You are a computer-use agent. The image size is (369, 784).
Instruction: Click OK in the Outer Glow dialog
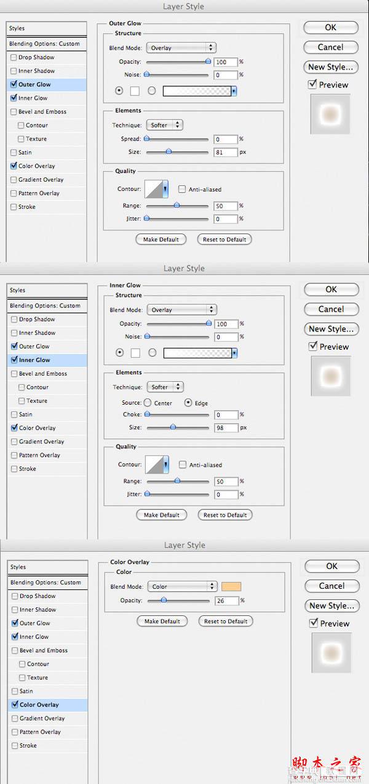331,27
